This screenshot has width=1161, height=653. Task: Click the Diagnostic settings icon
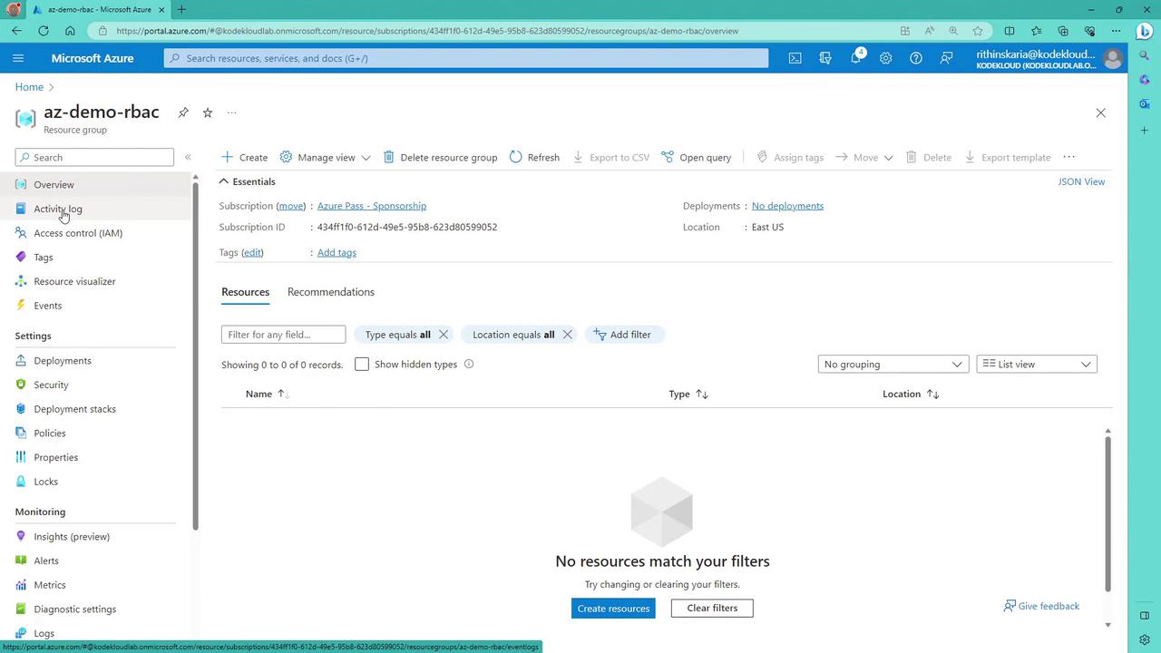click(x=22, y=609)
